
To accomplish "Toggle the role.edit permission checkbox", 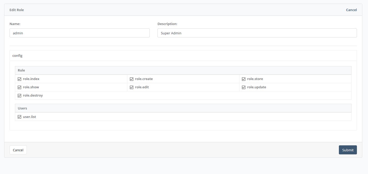I will click(131, 87).
